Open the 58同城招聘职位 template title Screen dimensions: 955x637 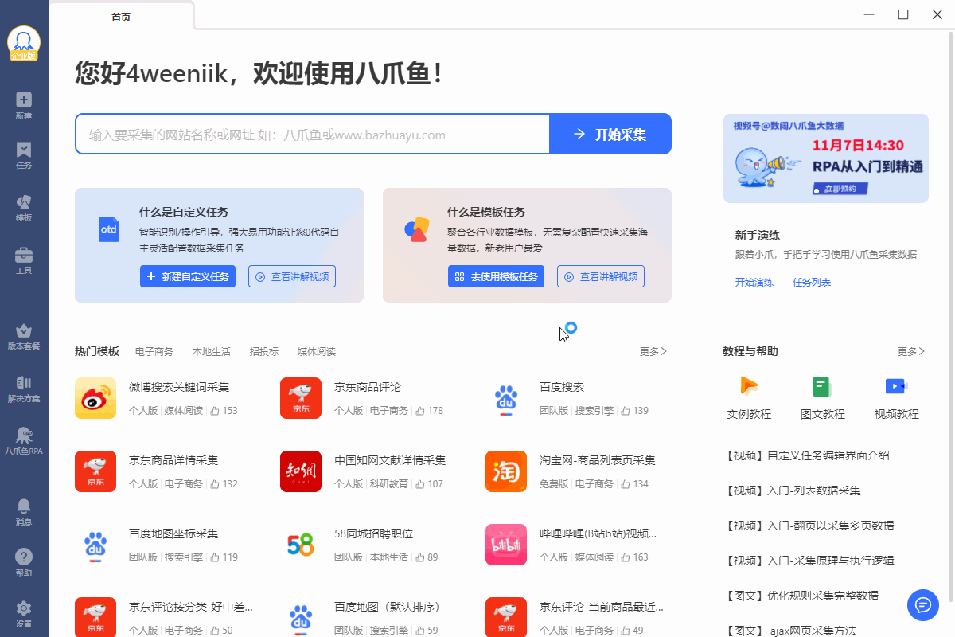(x=374, y=533)
